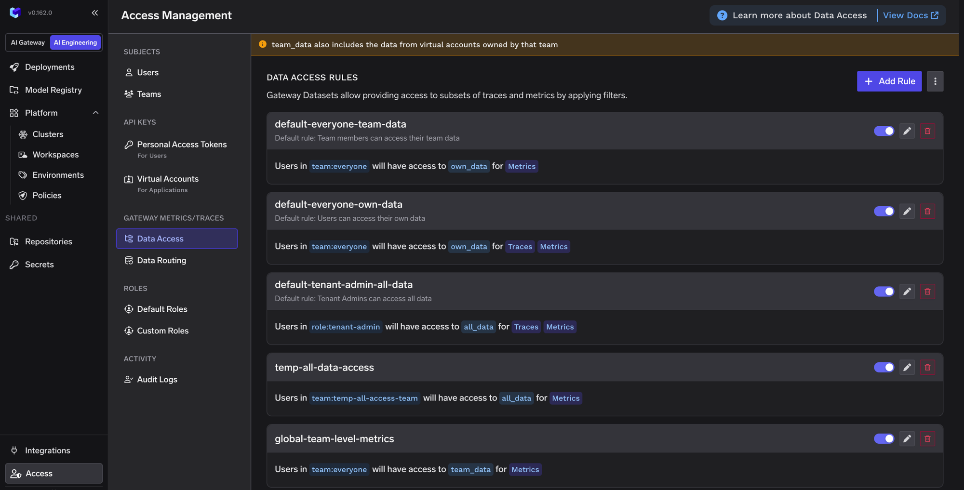Click the Add Rule button

pyautogui.click(x=889, y=81)
